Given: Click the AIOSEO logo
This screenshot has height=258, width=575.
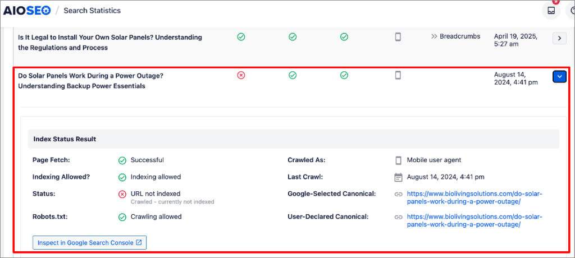Looking at the screenshot, I should click(x=27, y=11).
